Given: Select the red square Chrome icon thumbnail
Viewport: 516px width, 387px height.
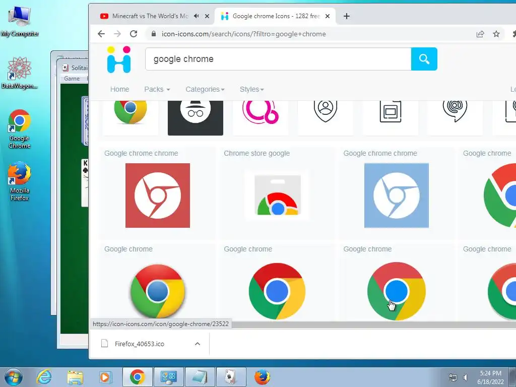Looking at the screenshot, I should (x=158, y=195).
